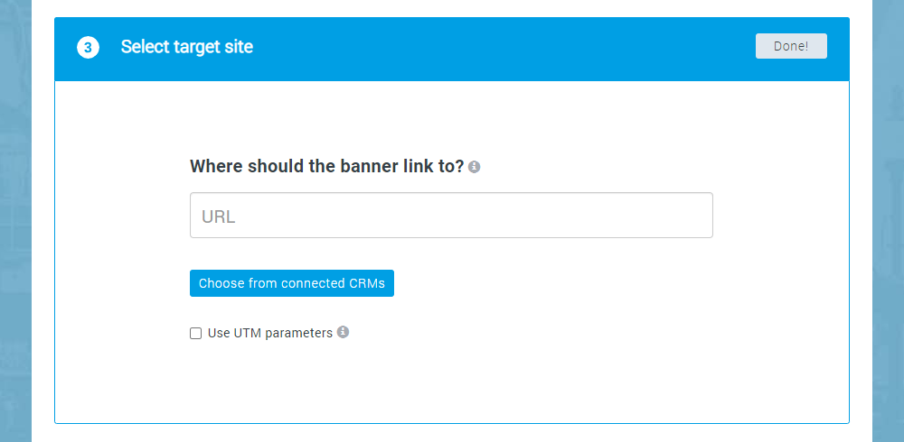Screen dimensions: 904x442
Task: Click the word 'CRMs' on blue button
Action: coord(367,283)
